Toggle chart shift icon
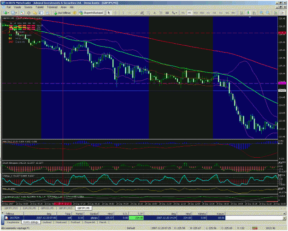This screenshot has height=231, width=288. point(282,13)
